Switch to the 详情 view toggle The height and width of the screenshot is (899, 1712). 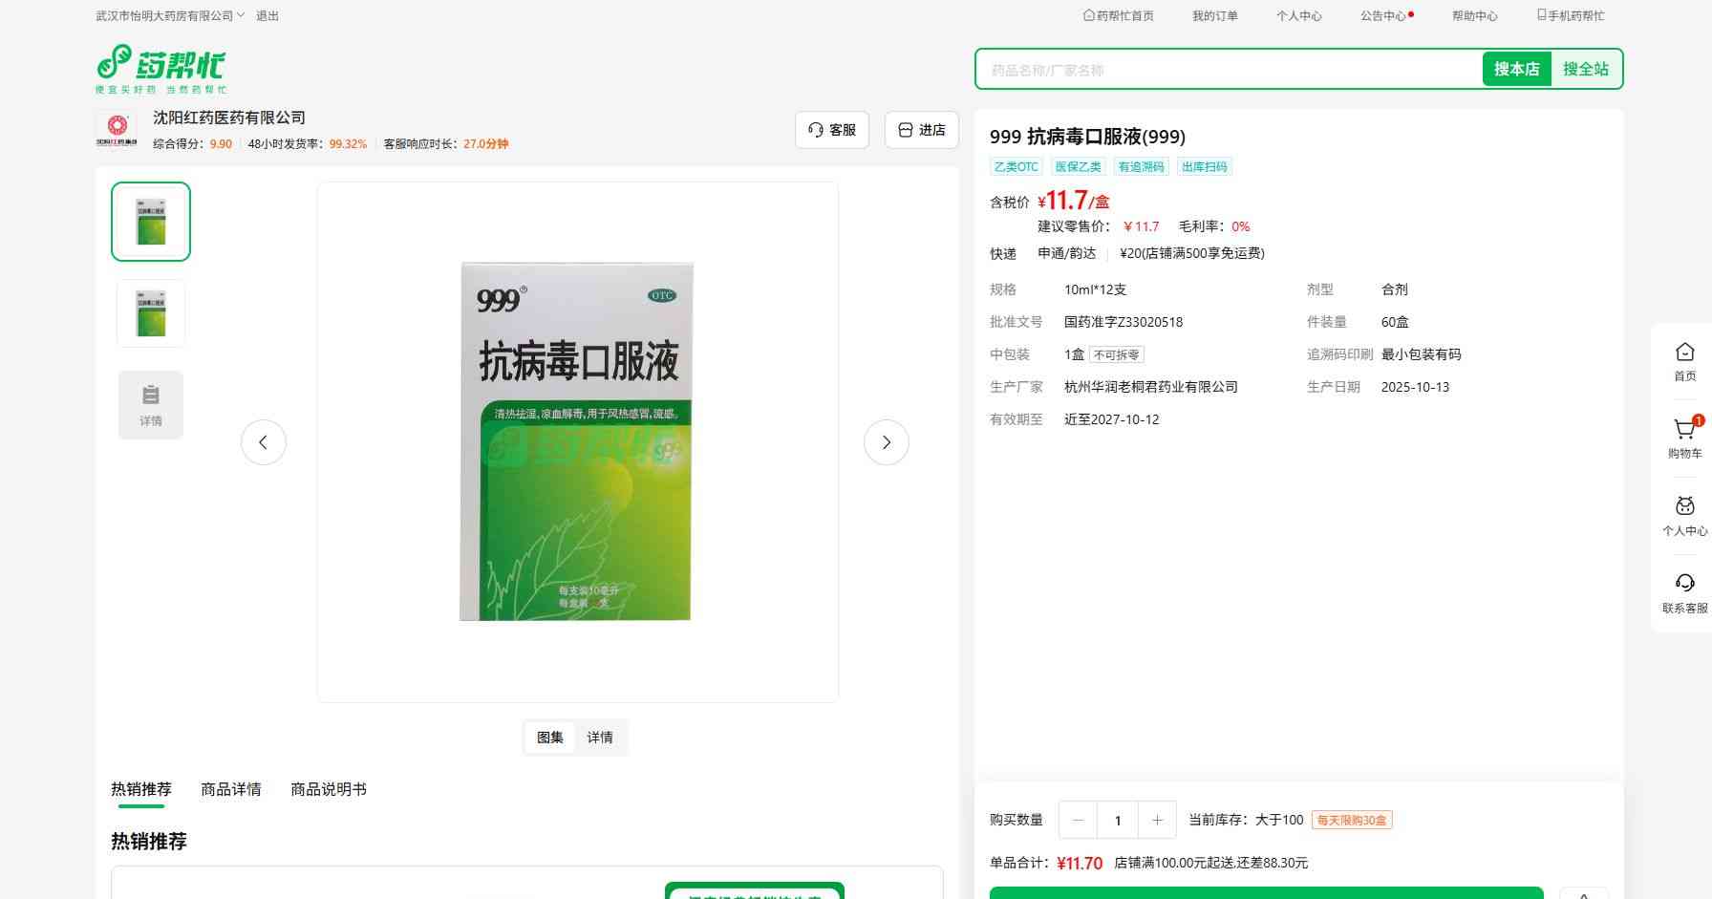click(x=600, y=738)
